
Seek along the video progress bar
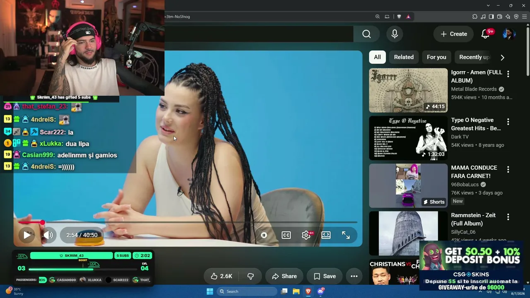(x=188, y=222)
